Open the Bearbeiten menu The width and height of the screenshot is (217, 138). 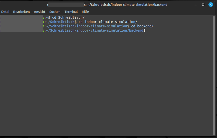coord(21,12)
